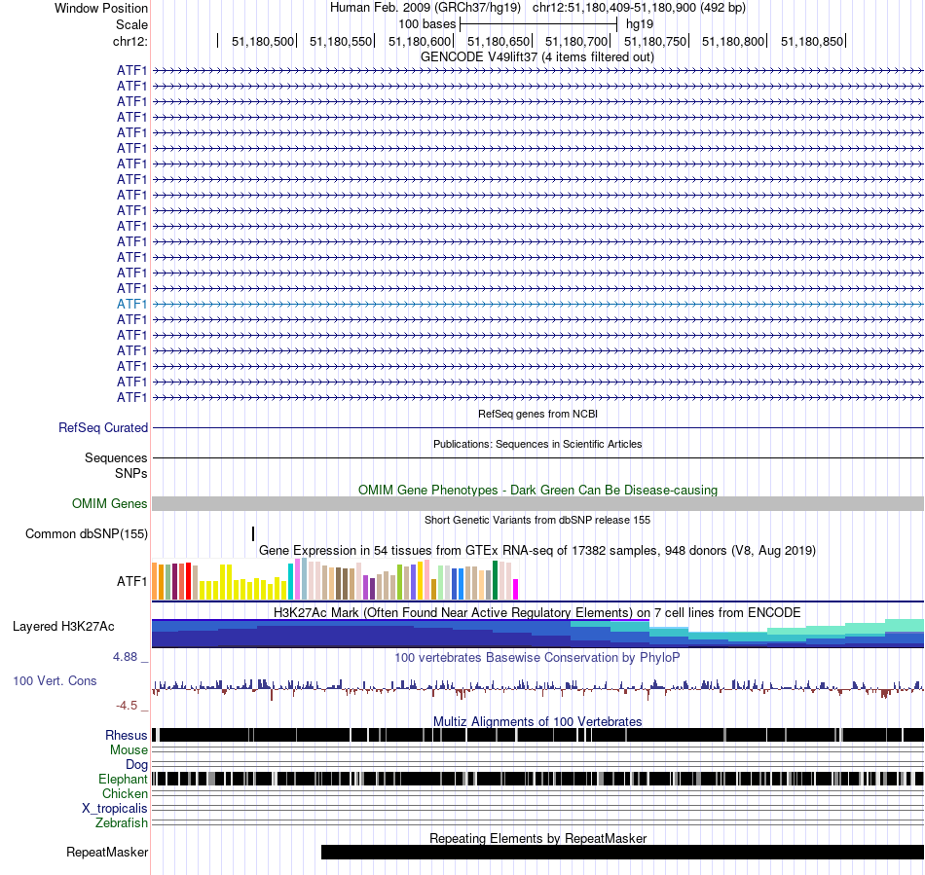Click the Window Position track label
The width and height of the screenshot is (925, 875).
pos(101,8)
